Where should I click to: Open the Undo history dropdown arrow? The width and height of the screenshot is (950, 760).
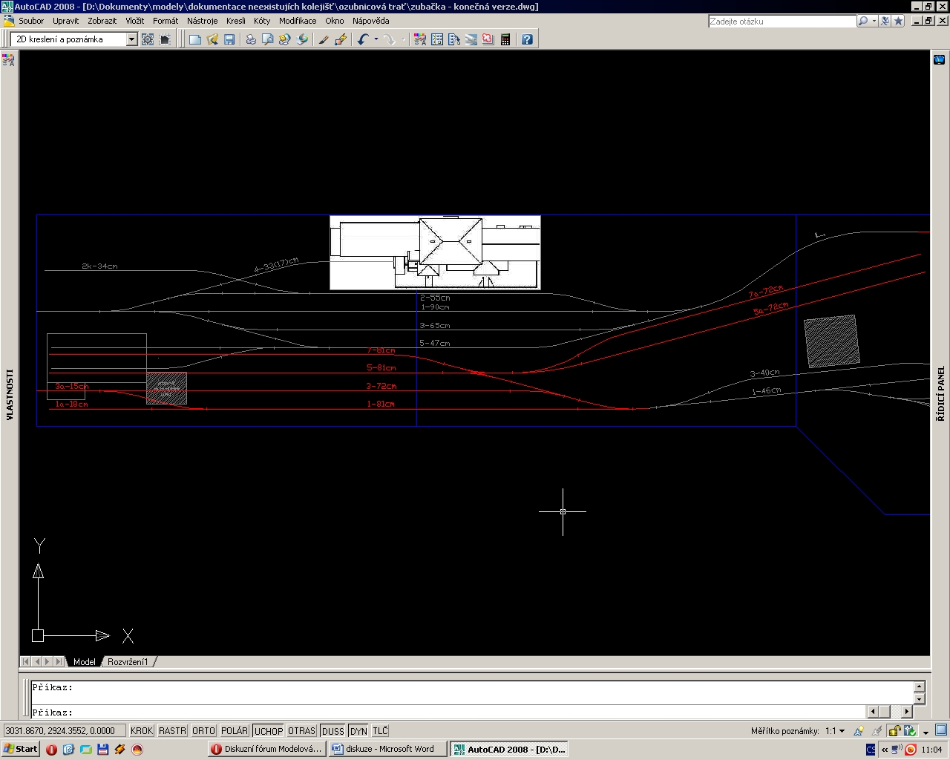376,39
